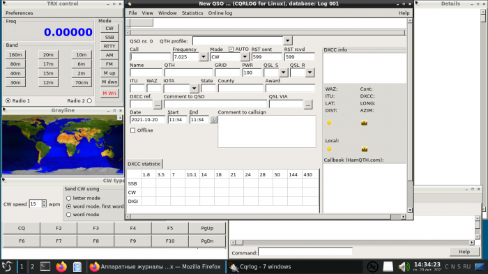Viewport: 488px width, 274px height.
Task: Click the volume speaker tray icon
Action: 404,267
